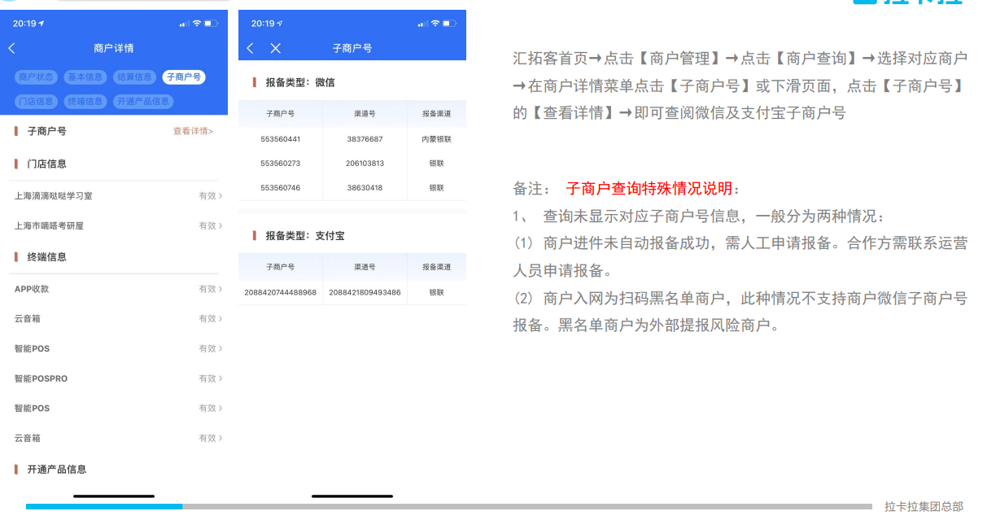The image size is (996, 520).
Task: Select sub-merchant number 553560273
Action: [281, 164]
